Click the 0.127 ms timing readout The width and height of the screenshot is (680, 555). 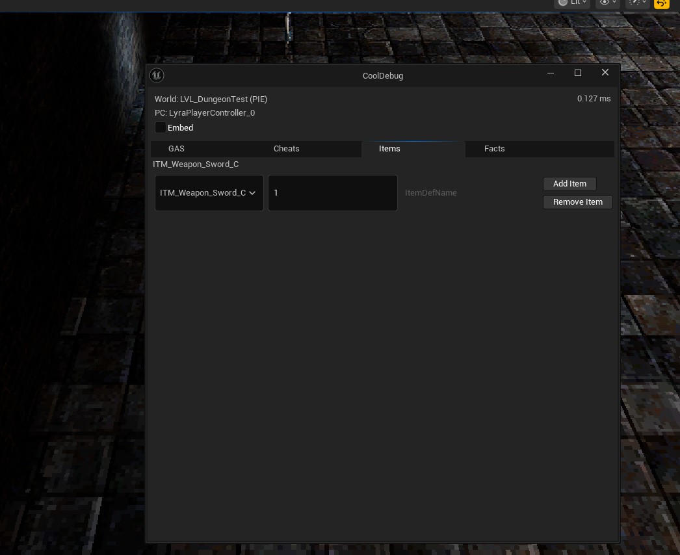(594, 98)
